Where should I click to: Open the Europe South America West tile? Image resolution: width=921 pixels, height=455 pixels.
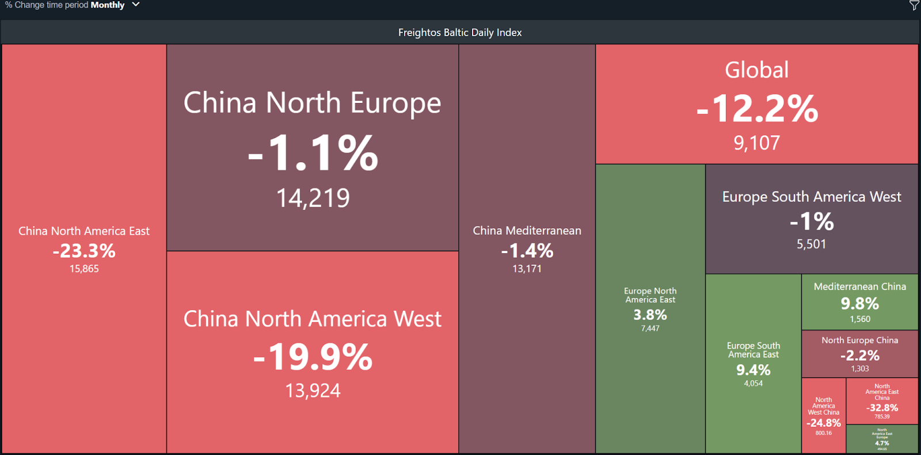[812, 219]
